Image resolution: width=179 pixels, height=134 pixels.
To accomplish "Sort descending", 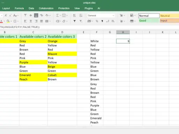I will (x=81, y=15).
